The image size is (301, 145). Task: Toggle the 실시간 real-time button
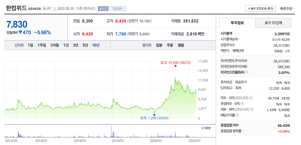(x=103, y=9)
